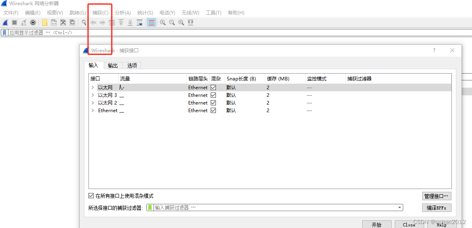This screenshot has height=228, width=472.
Task: Open the capture filter dropdown arrow
Action: 400,207
